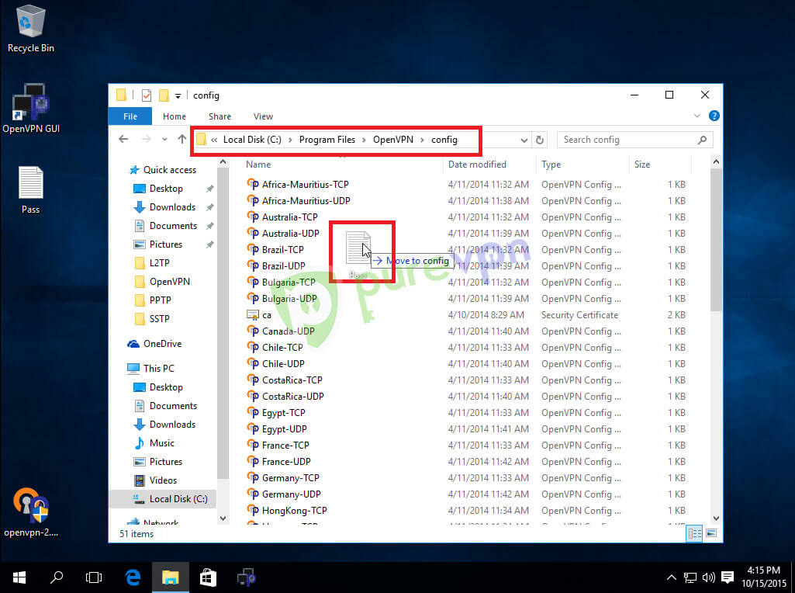This screenshot has height=593, width=795.
Task: Switch to Large icons view layout
Action: [x=711, y=533]
